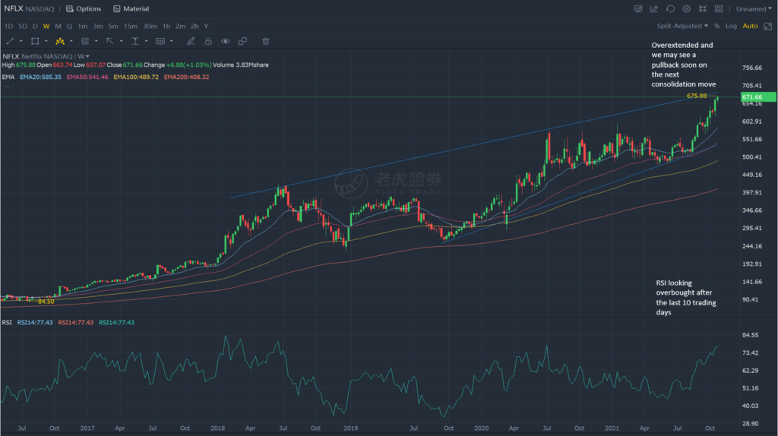Image resolution: width=778 pixels, height=436 pixels.
Task: Click the EMA200:408.32 legend value
Action: tap(186, 77)
